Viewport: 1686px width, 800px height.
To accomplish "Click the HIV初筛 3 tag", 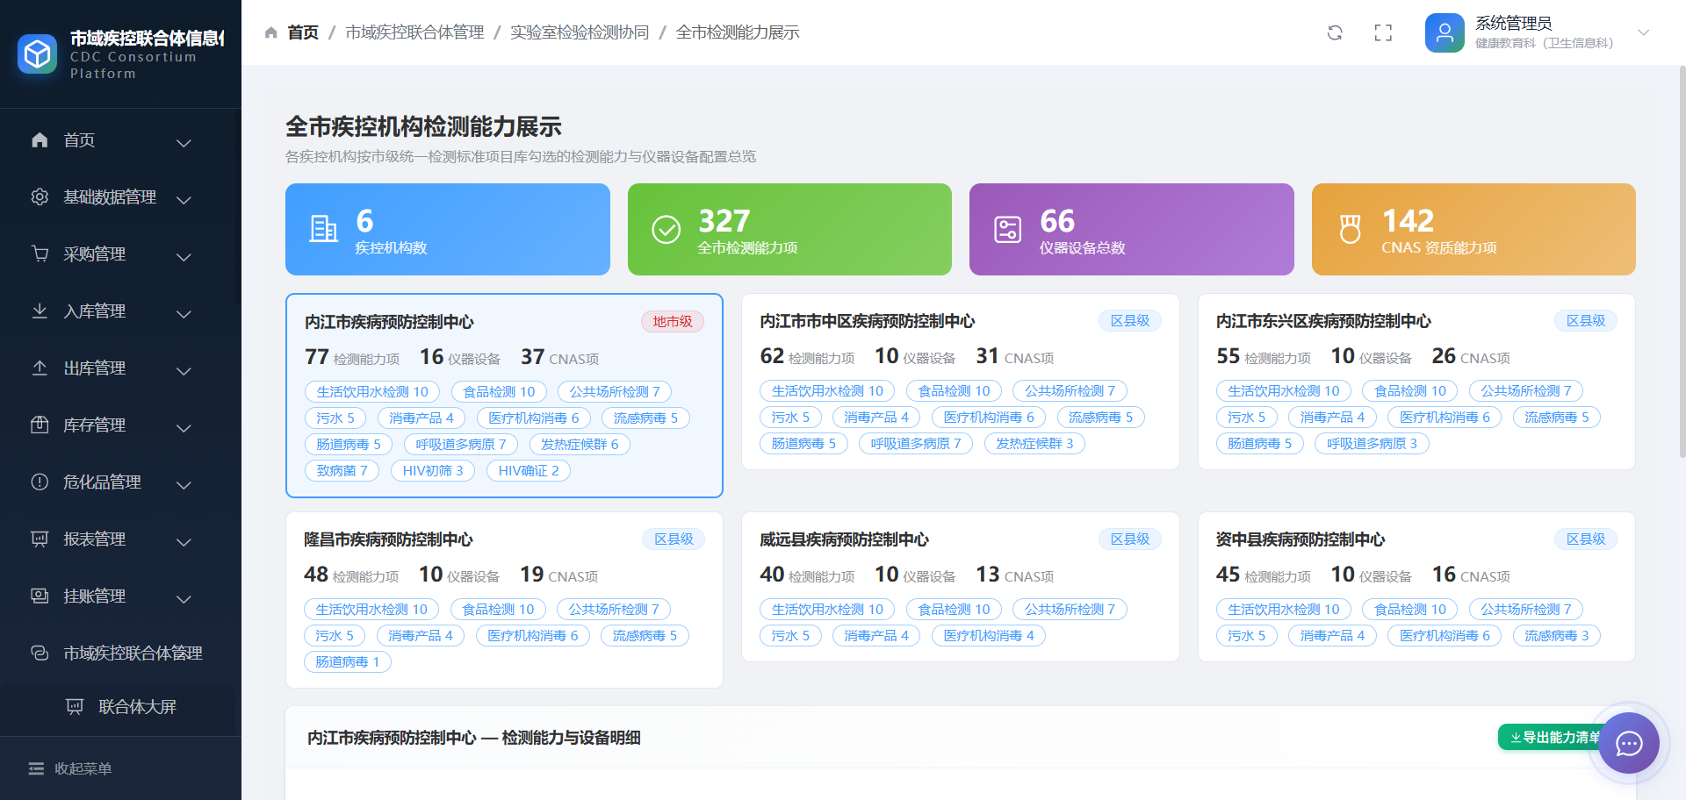I will click(433, 470).
